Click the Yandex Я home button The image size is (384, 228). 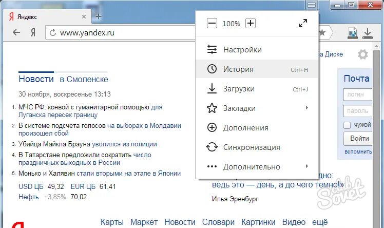tap(33, 32)
